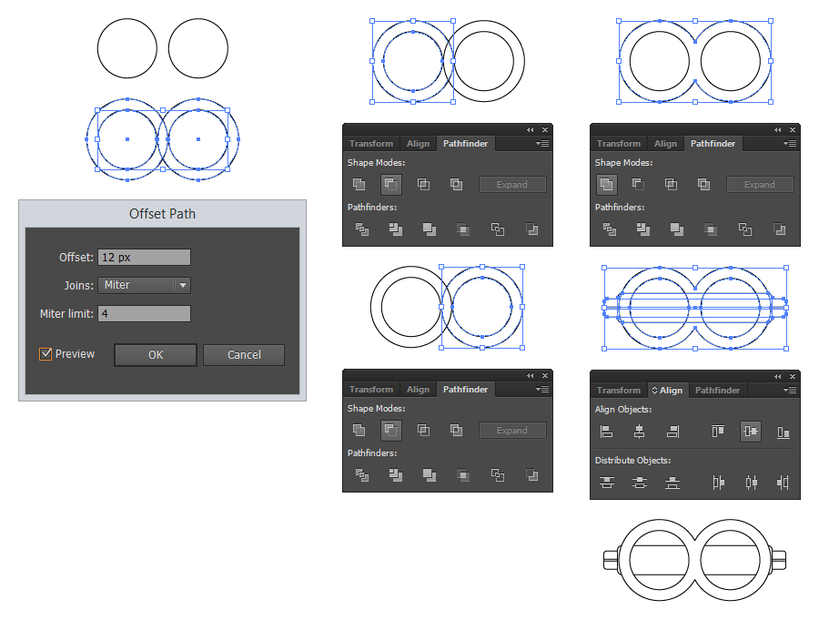Switch to Transform tab in upper-middle panel
The image size is (819, 620).
coord(371,143)
